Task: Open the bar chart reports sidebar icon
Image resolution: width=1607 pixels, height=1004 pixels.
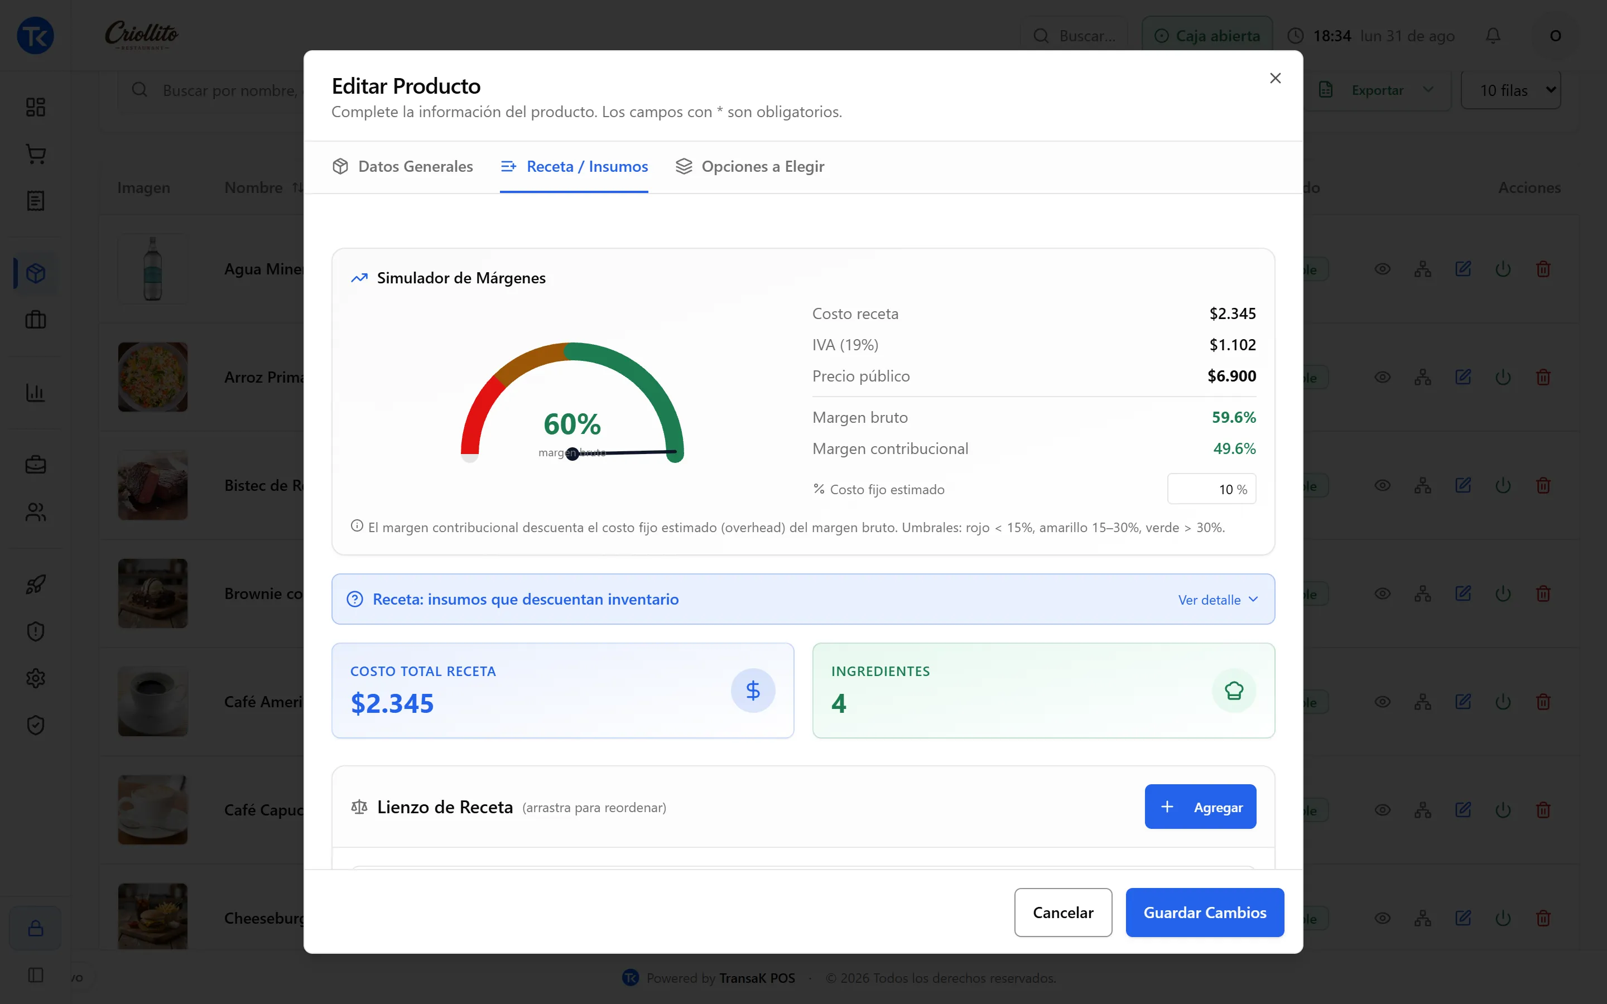Action: click(35, 392)
